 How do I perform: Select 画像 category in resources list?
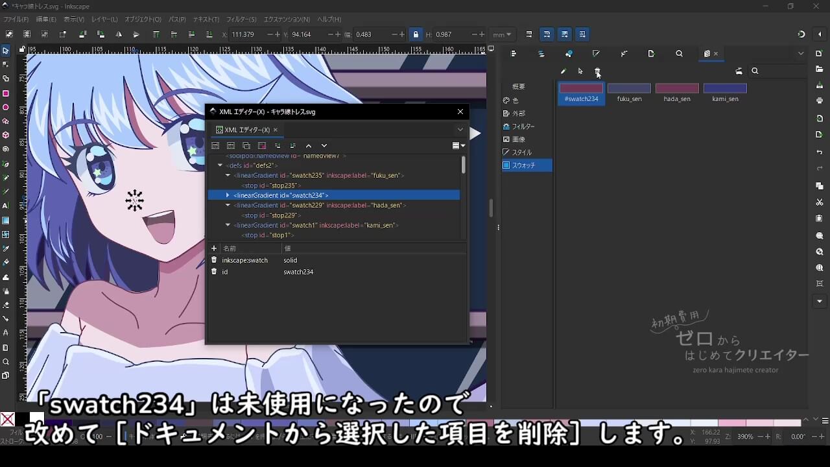tap(527, 139)
